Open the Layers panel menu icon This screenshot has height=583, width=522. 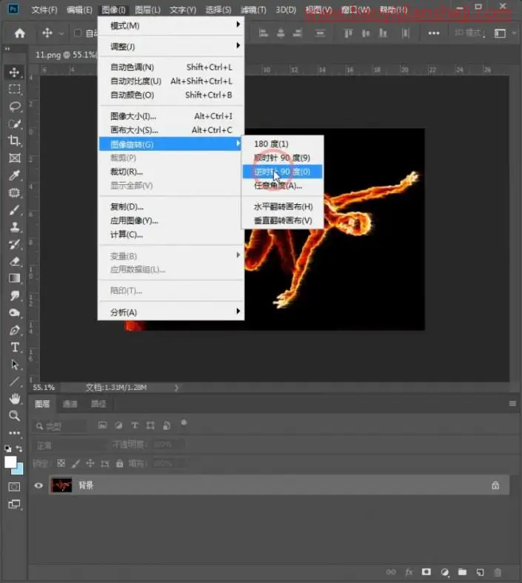[x=512, y=404]
